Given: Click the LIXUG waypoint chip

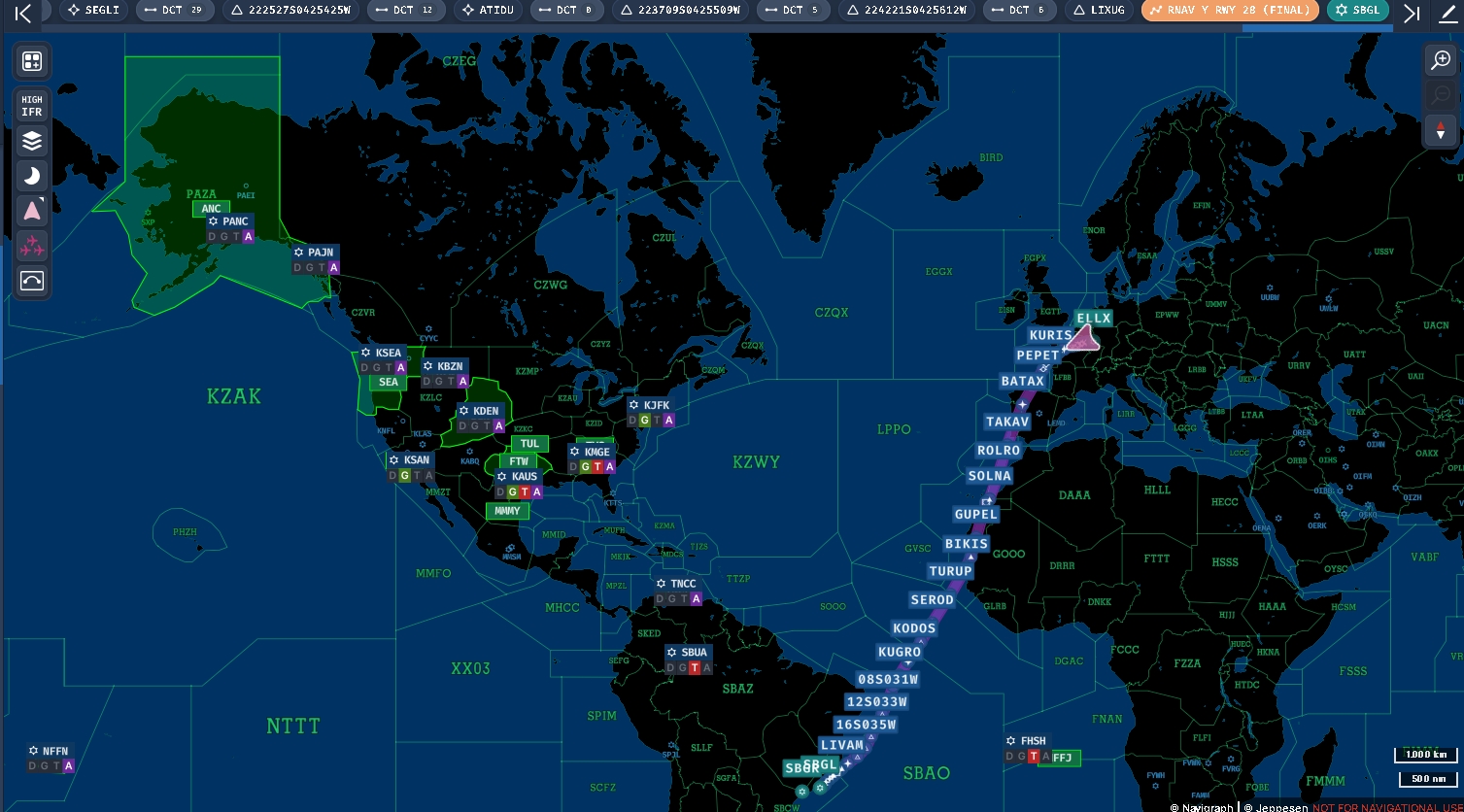Looking at the screenshot, I should 1100,11.
